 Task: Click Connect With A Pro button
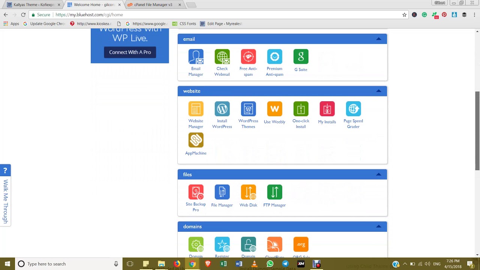[130, 52]
